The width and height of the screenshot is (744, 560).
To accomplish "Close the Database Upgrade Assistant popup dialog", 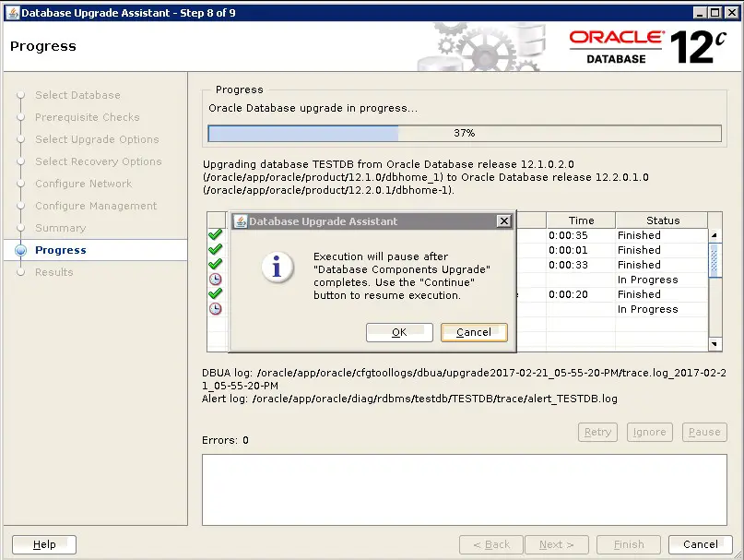I will 504,220.
